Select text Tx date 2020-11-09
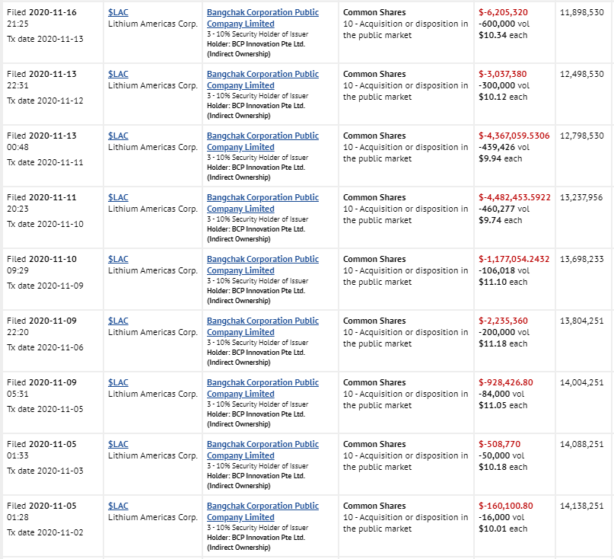Viewport: 614px width, 559px height. [45, 286]
